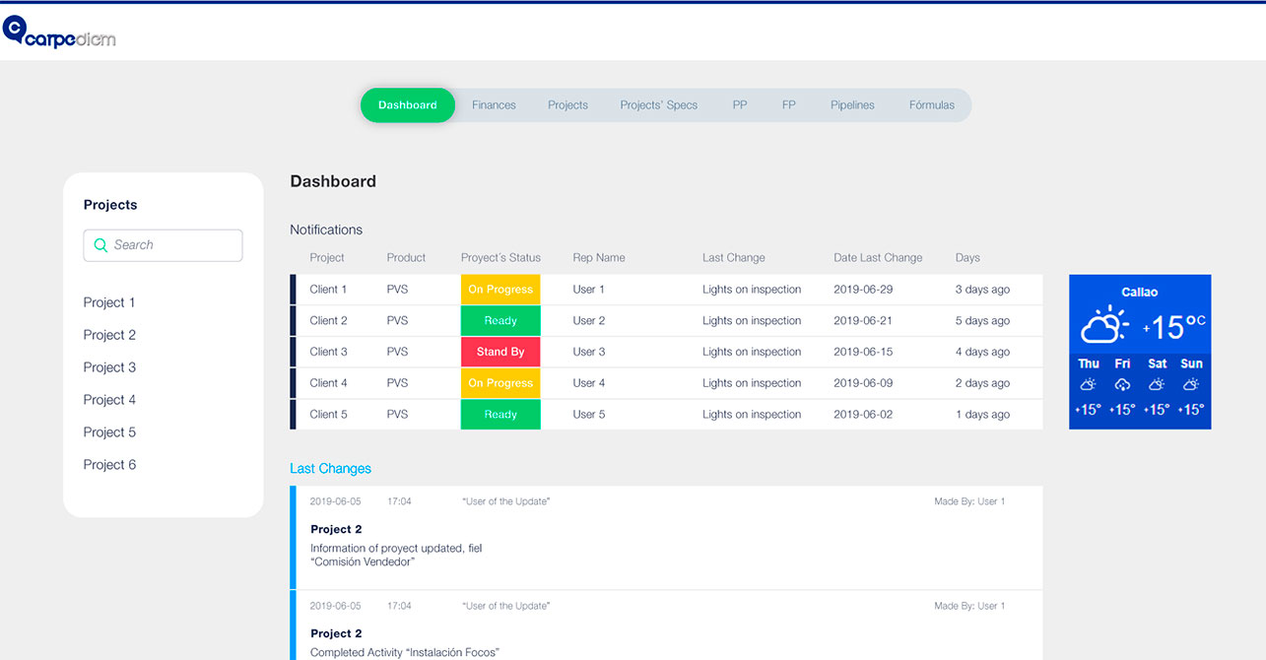Sort by Date Last Change column header

[x=878, y=258]
